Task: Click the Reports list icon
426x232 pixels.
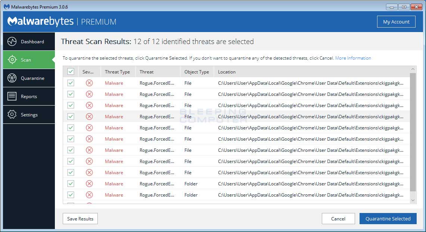Action: (x=13, y=96)
